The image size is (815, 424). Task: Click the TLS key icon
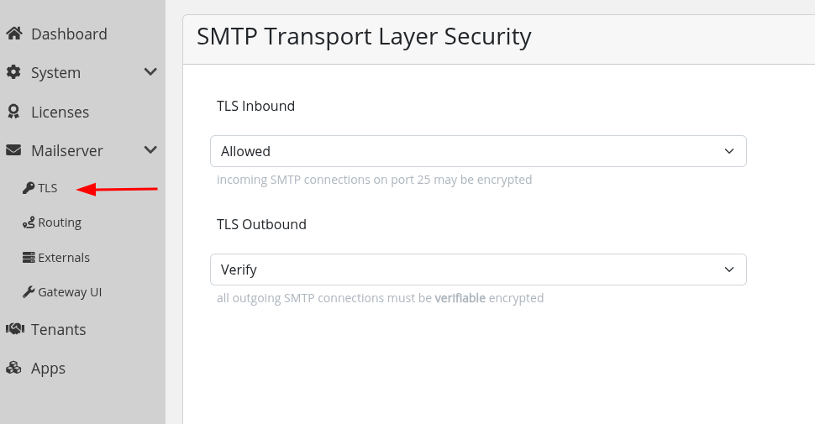[x=29, y=188]
